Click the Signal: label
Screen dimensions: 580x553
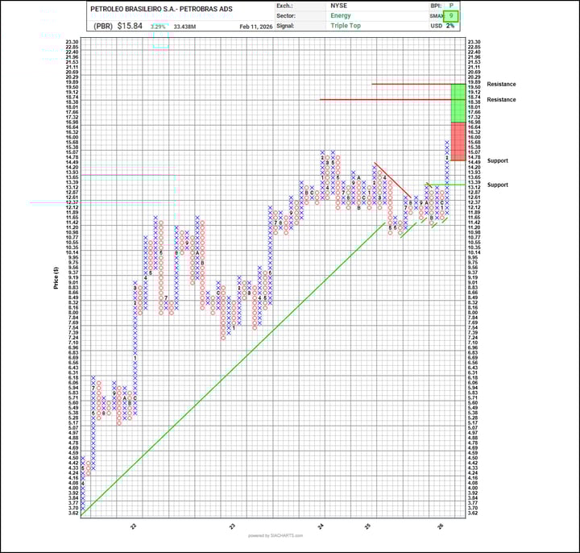(x=285, y=26)
